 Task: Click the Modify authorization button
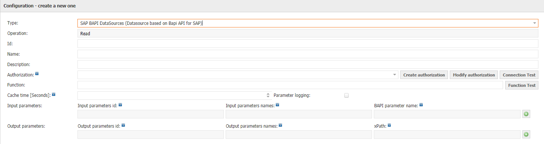point(474,75)
